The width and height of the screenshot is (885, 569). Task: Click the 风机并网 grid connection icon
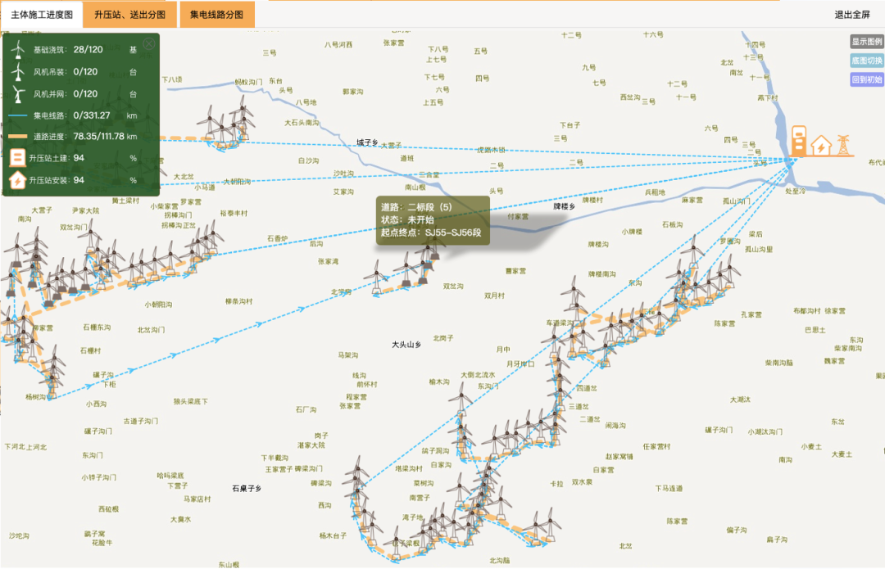16,93
